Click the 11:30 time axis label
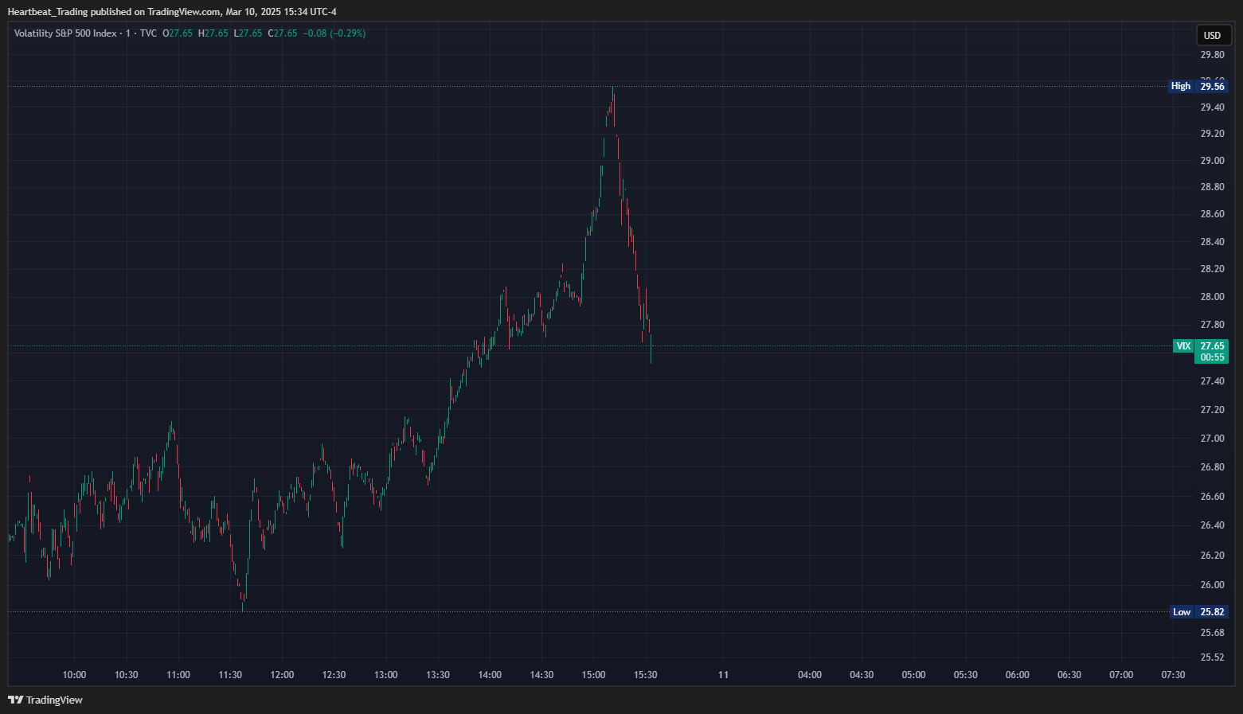The width and height of the screenshot is (1243, 714). tap(230, 675)
